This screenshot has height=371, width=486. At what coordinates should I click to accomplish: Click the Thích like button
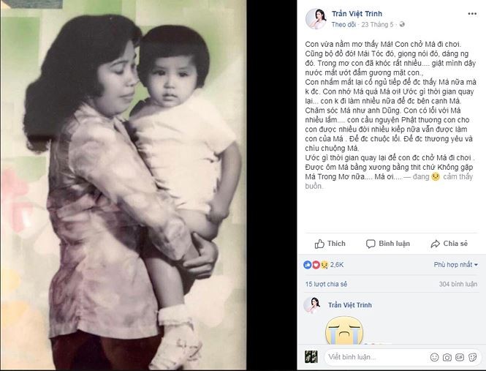330,244
